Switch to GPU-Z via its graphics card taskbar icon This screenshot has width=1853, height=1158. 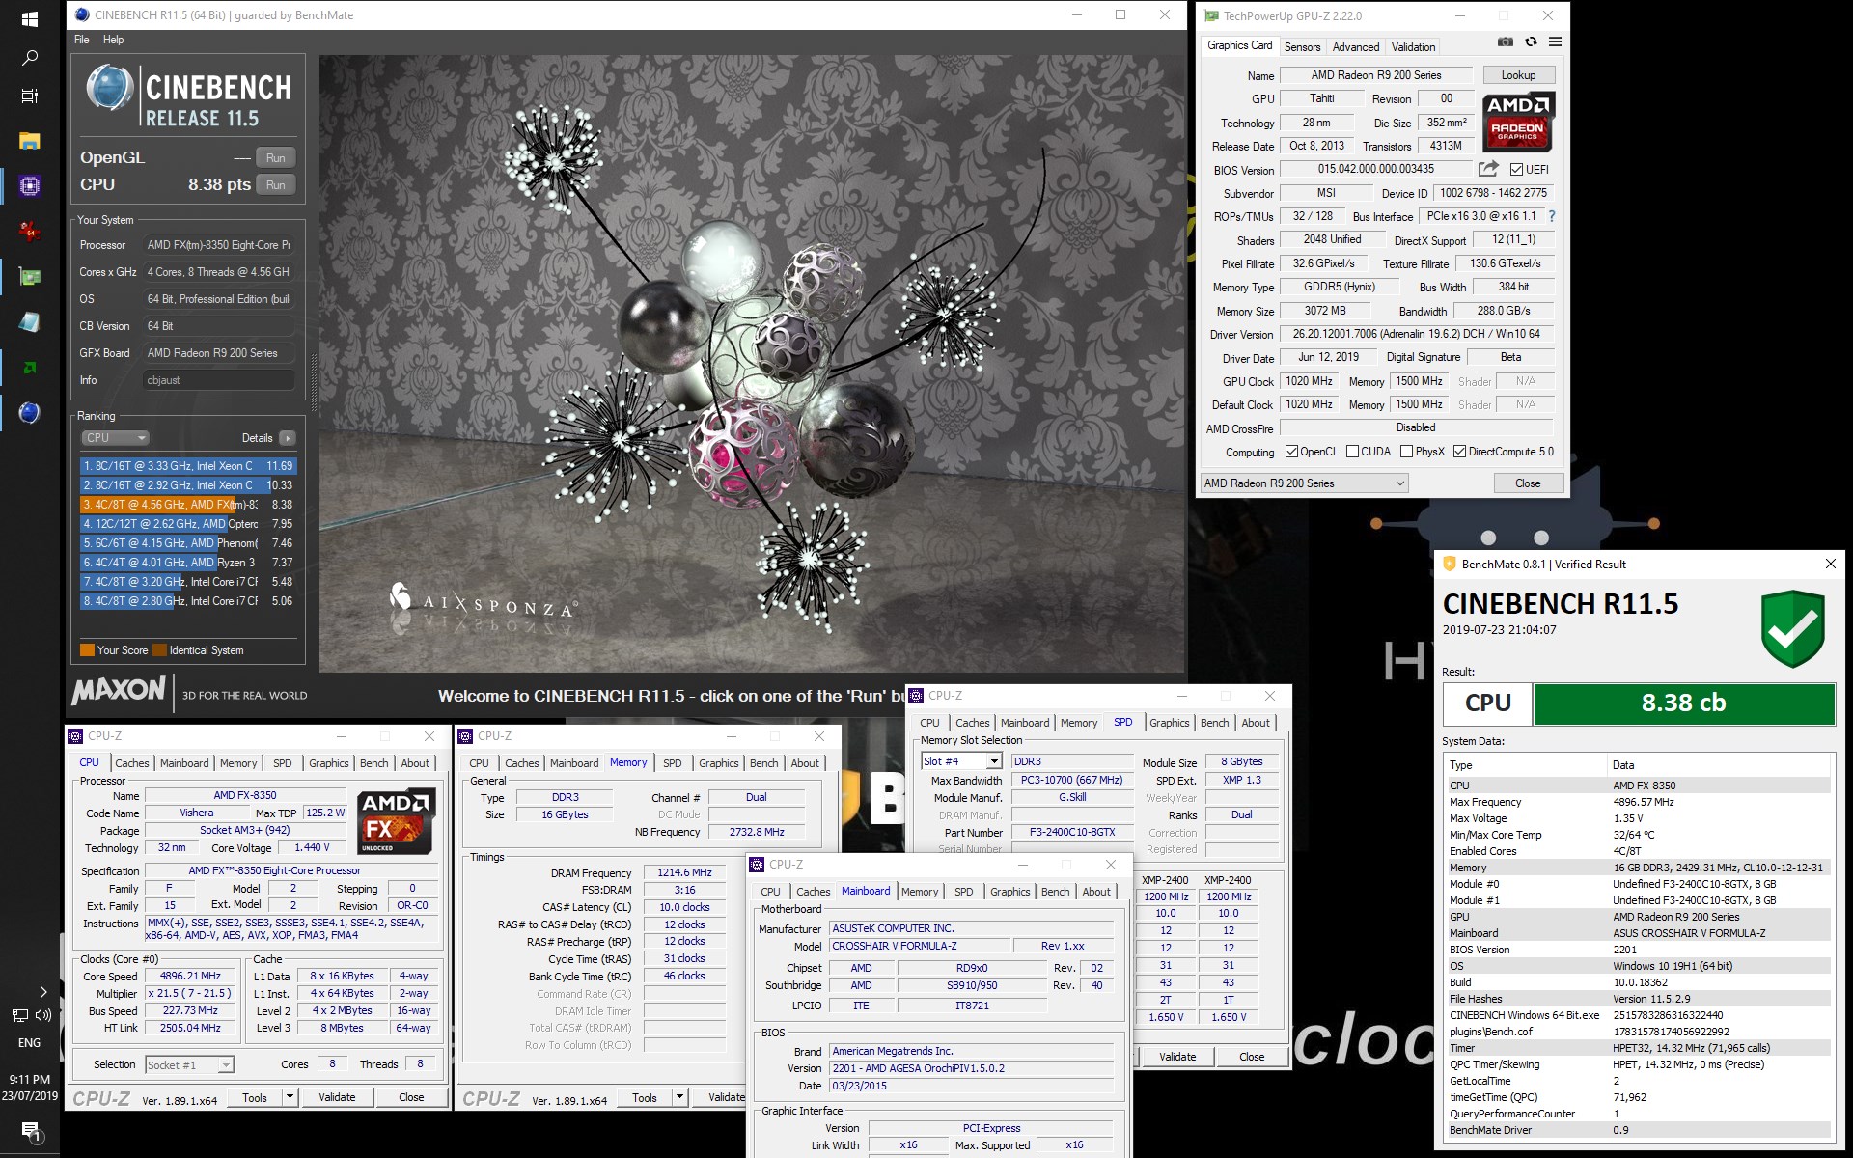[x=30, y=277]
